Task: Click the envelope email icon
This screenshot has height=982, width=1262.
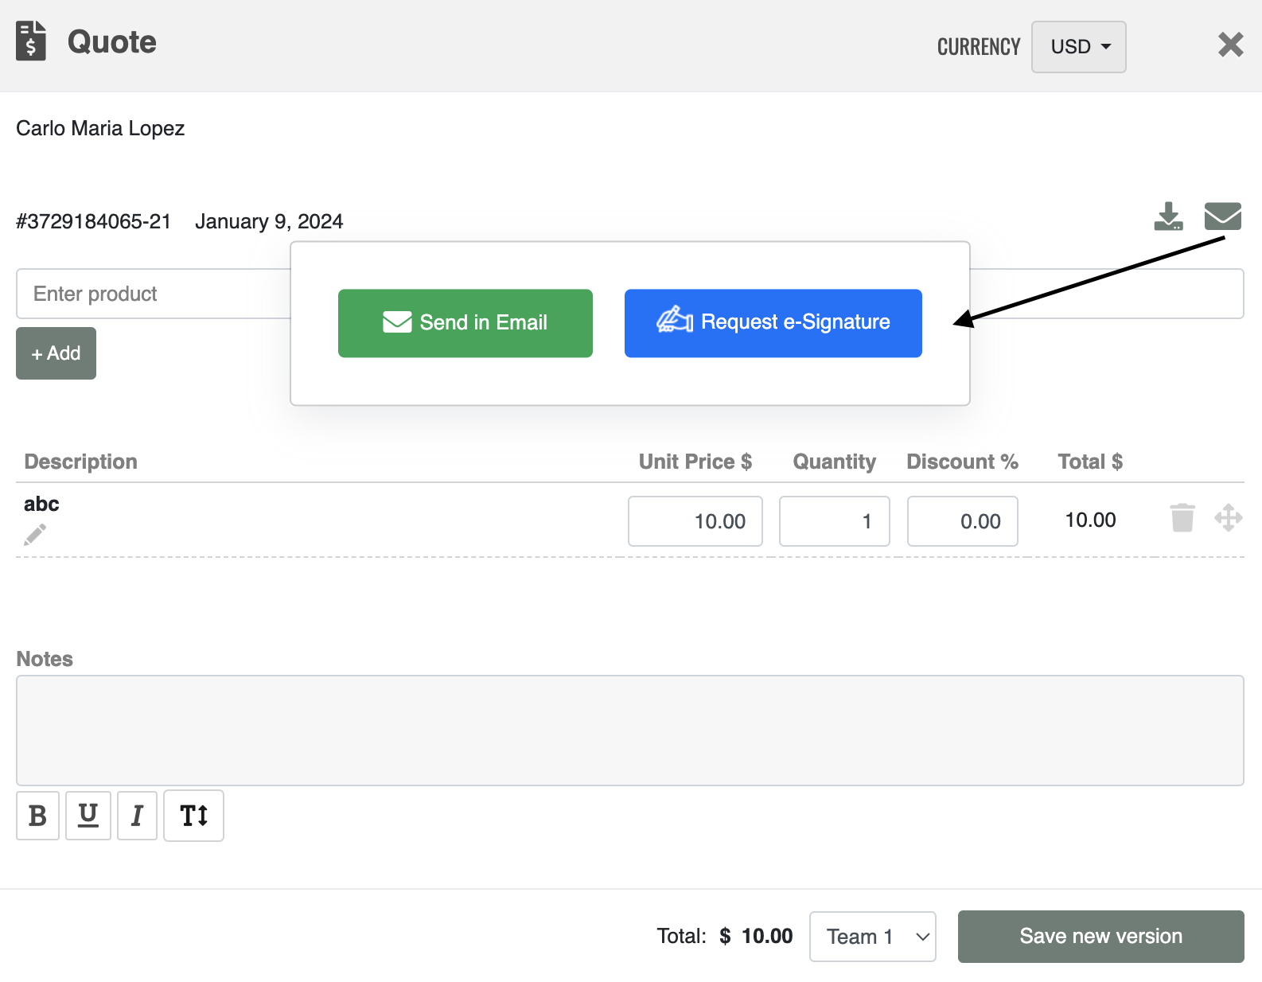Action: pyautogui.click(x=1222, y=216)
